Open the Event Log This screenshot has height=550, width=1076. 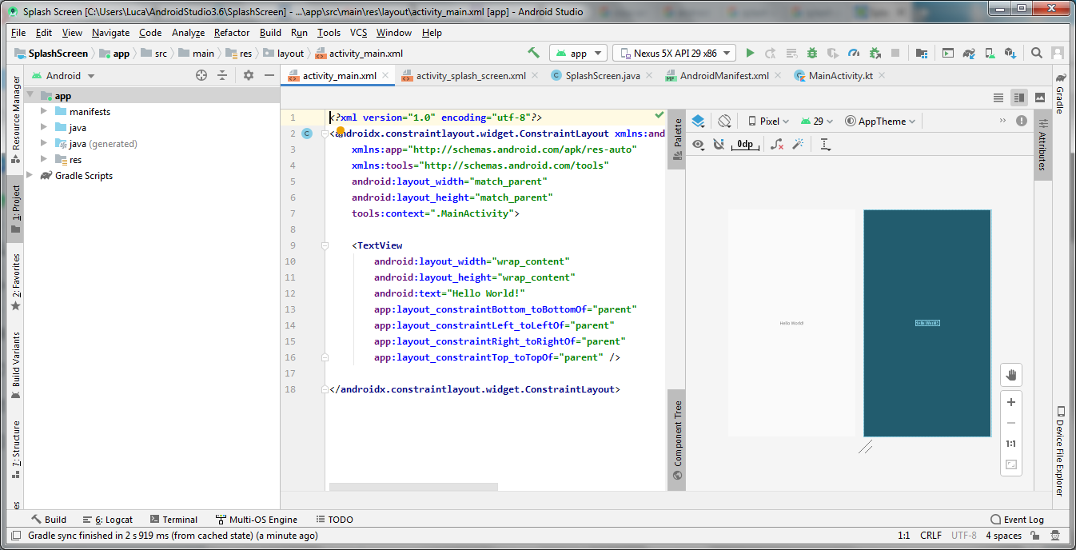[1017, 520]
